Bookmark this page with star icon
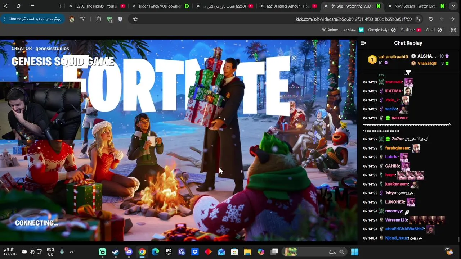This screenshot has height=259, width=461. 135,19
